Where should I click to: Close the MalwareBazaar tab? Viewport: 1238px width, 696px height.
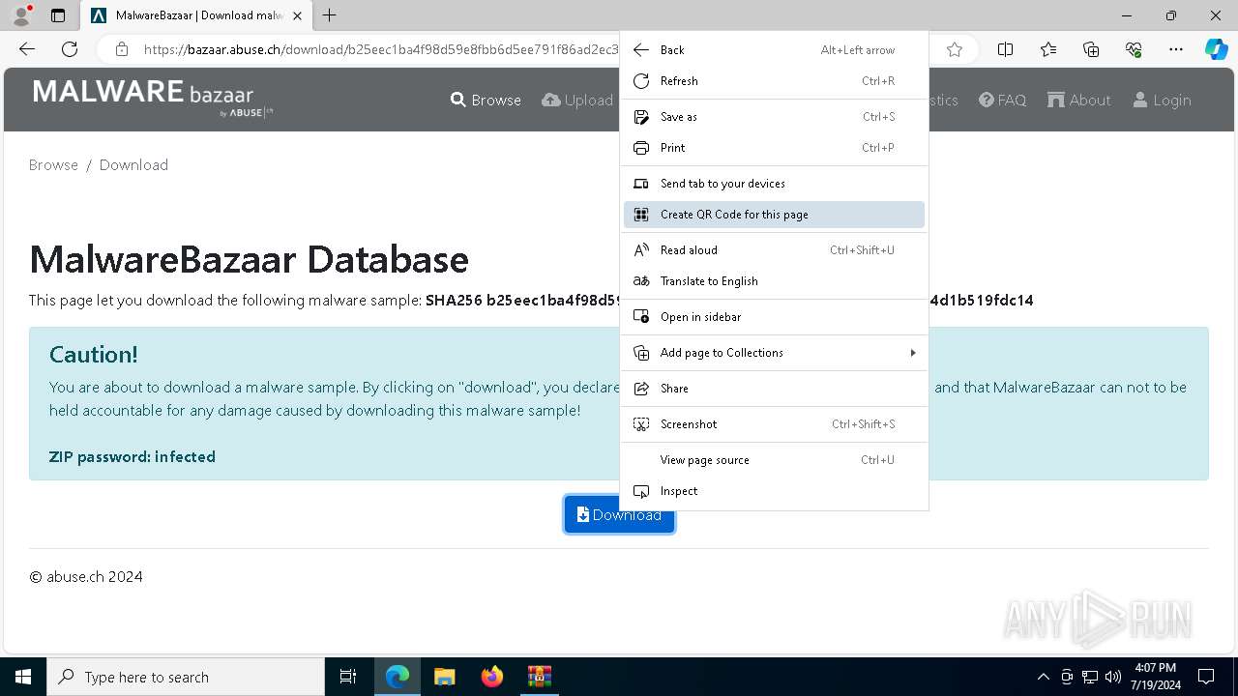pyautogui.click(x=297, y=15)
